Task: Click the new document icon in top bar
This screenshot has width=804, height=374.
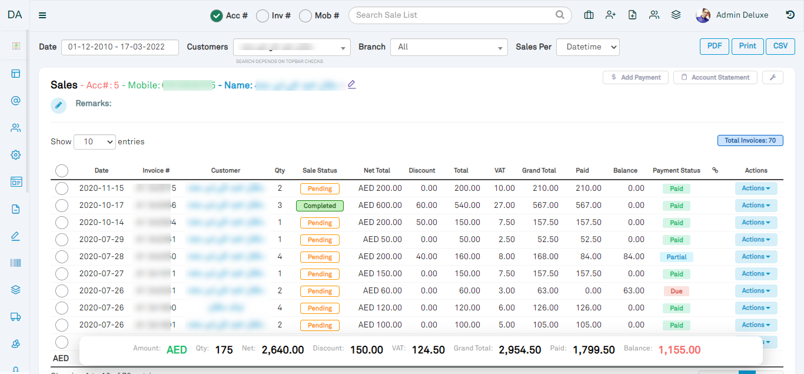Action: [632, 15]
